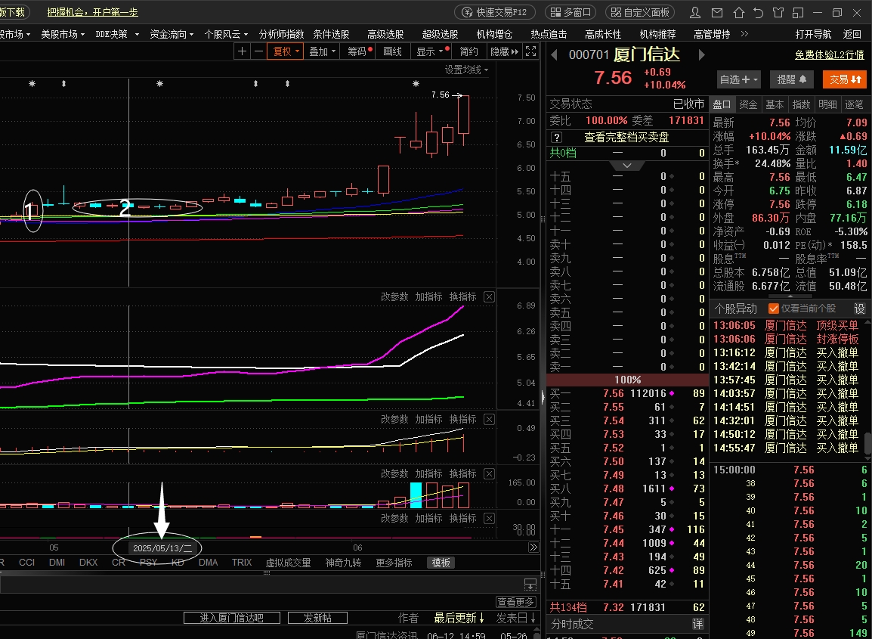This screenshot has width=872, height=639.
Task: Click the 免费体验L2行情 link
Action: [829, 54]
